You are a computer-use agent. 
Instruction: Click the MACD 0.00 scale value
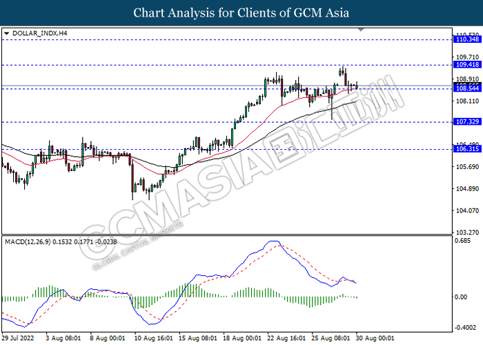click(x=461, y=297)
